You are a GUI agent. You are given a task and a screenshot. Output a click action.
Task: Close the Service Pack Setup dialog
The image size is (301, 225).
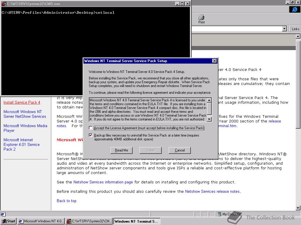214,61
